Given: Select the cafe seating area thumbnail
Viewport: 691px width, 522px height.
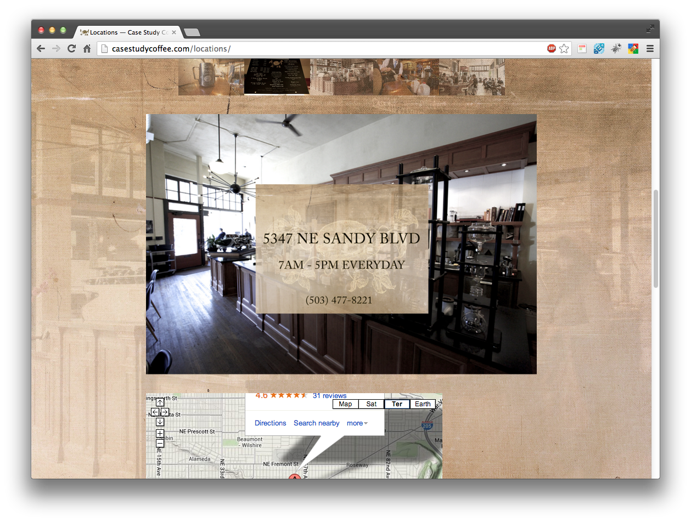Looking at the screenshot, I should point(472,77).
